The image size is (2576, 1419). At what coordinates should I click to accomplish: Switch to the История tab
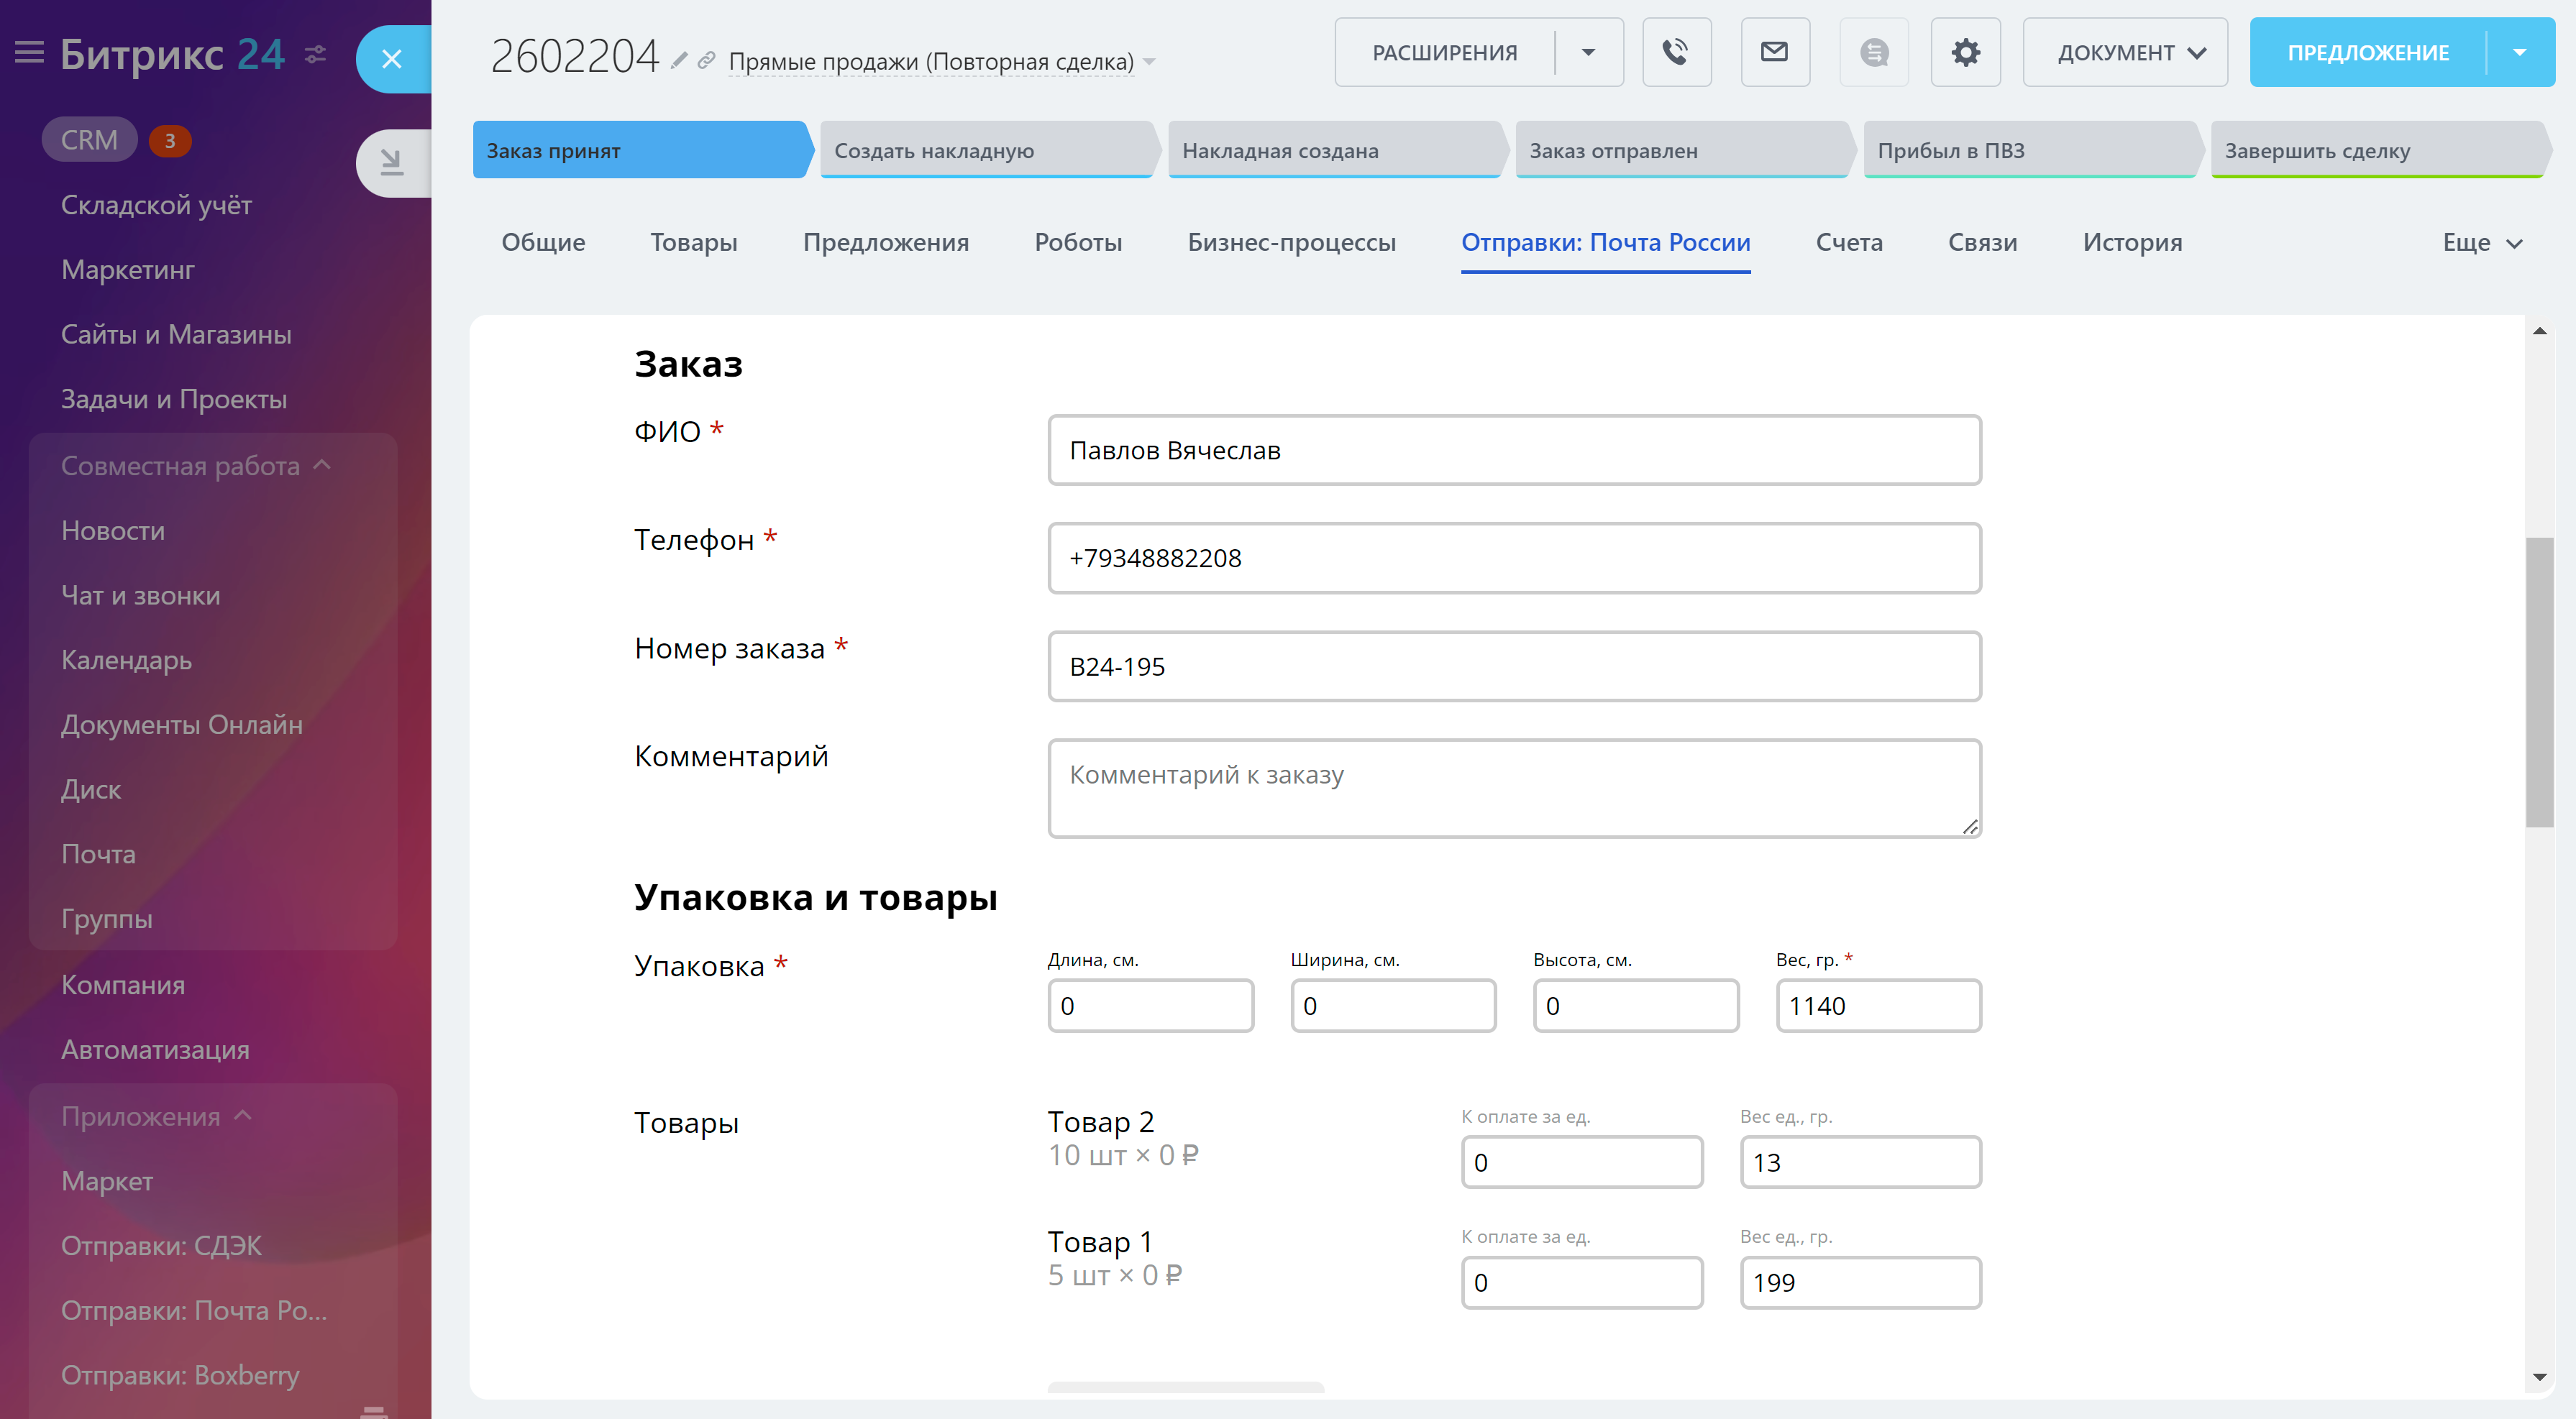(2132, 243)
